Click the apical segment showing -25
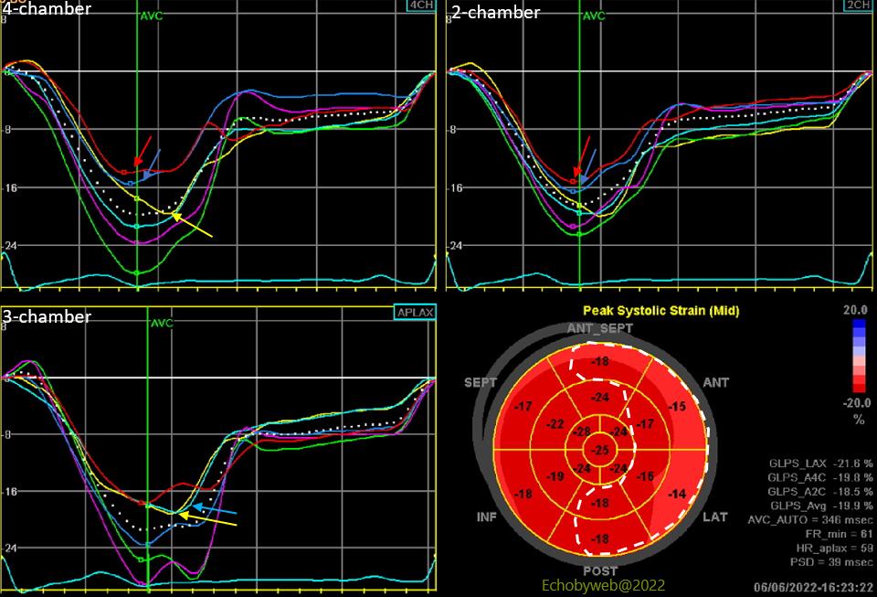Screen dimensions: 877x597 click(602, 448)
